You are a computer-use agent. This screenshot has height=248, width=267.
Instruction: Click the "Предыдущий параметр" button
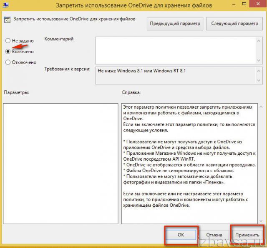click(175, 24)
